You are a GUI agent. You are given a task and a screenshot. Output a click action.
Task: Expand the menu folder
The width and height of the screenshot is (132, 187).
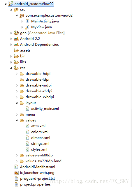pos(17,114)
